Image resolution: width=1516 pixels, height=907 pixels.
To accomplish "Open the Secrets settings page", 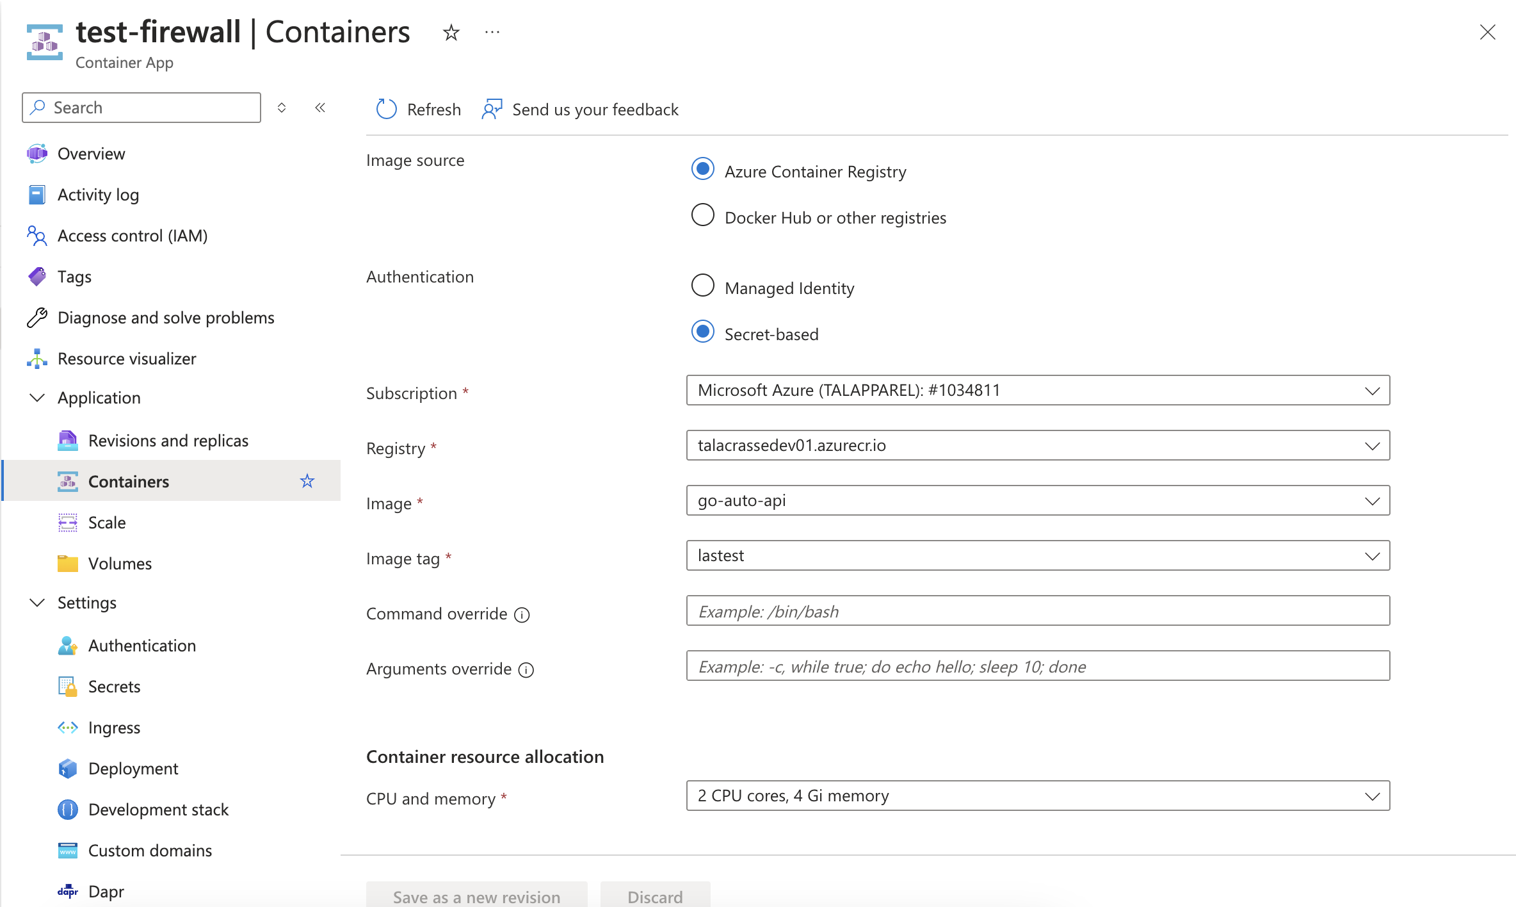I will pos(114,687).
